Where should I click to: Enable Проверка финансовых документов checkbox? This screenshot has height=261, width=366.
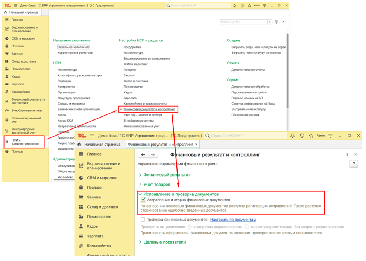point(143,220)
